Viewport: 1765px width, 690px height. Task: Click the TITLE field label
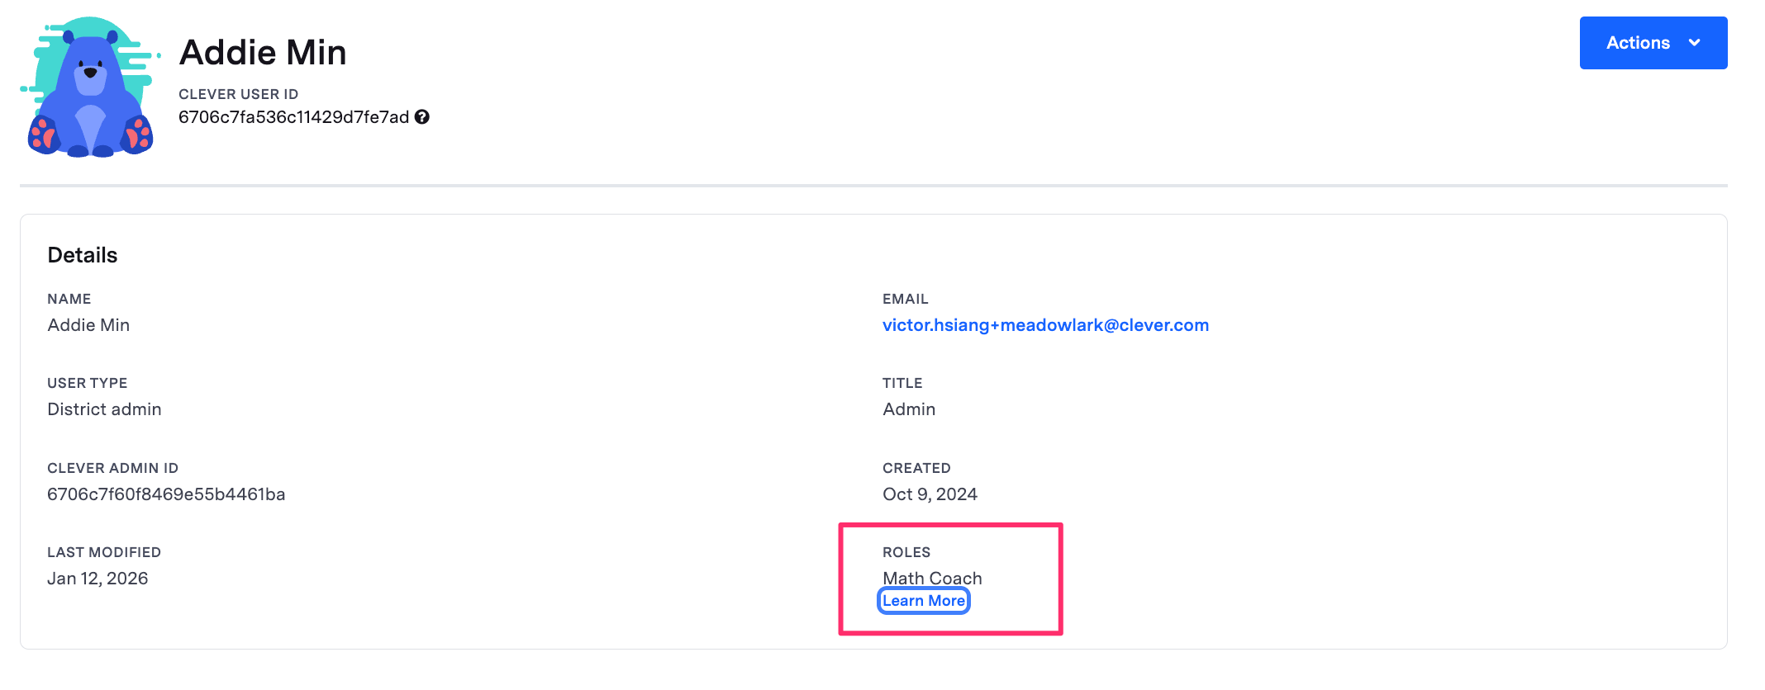tap(902, 383)
